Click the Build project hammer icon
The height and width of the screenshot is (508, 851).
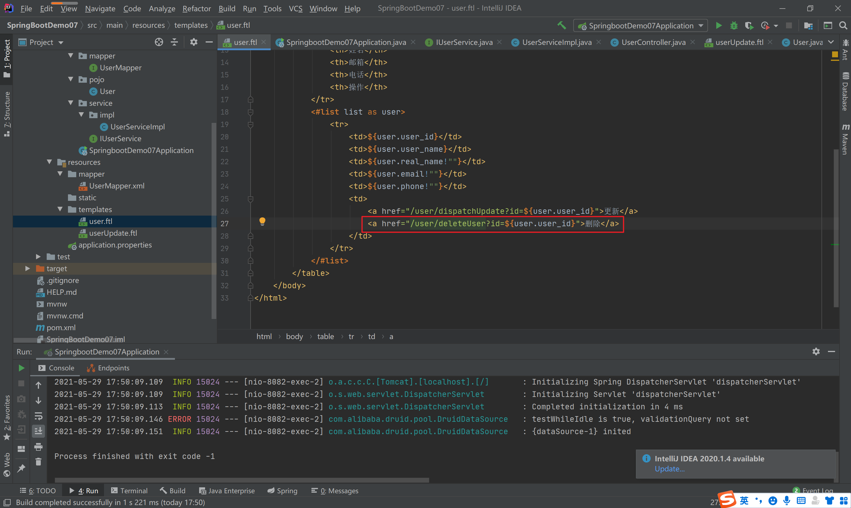tap(561, 25)
